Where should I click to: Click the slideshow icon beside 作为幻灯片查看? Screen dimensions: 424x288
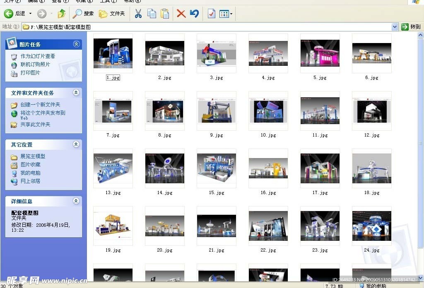[14, 57]
